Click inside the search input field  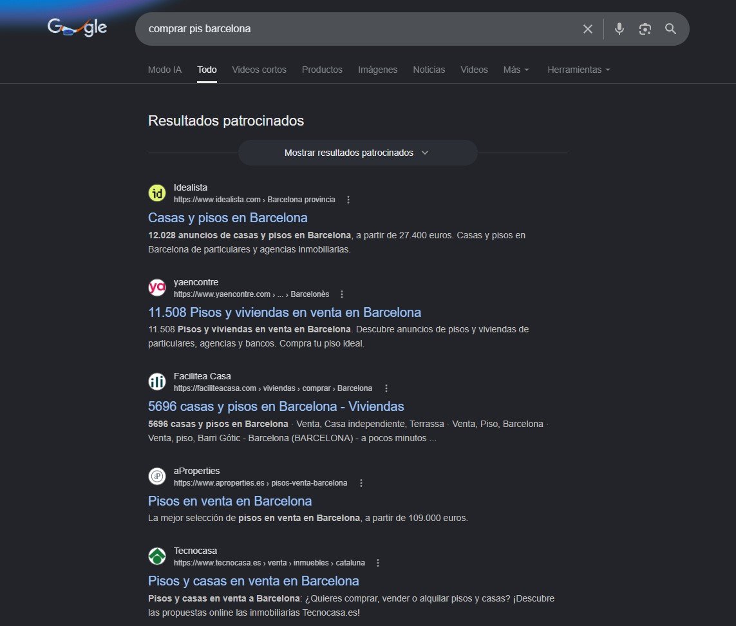pyautogui.click(x=354, y=28)
